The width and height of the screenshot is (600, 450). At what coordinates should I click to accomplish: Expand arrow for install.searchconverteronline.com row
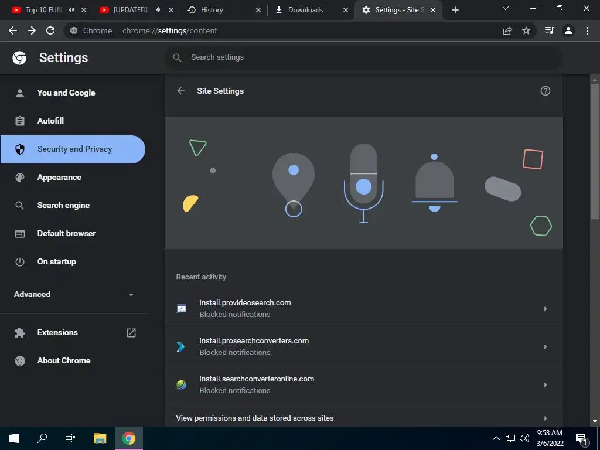546,385
